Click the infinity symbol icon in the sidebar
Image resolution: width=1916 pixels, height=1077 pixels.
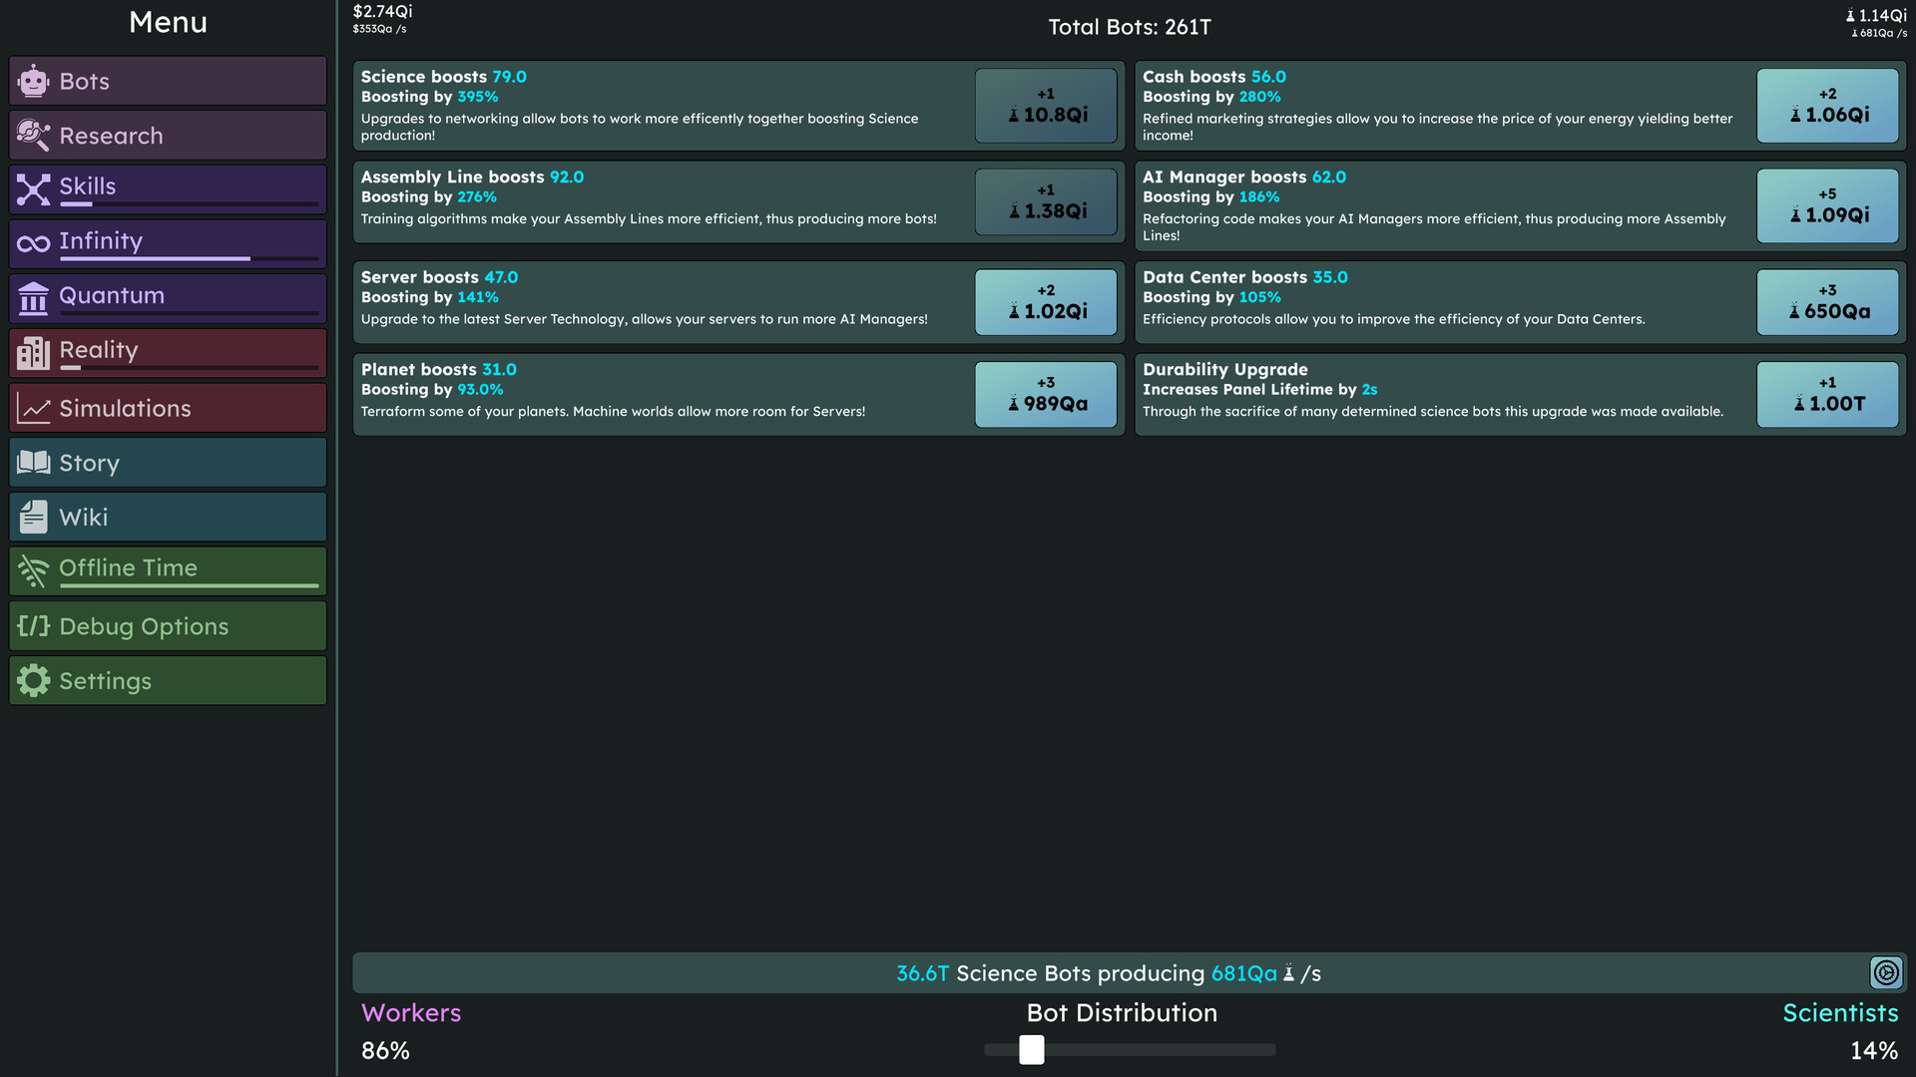coord(33,241)
